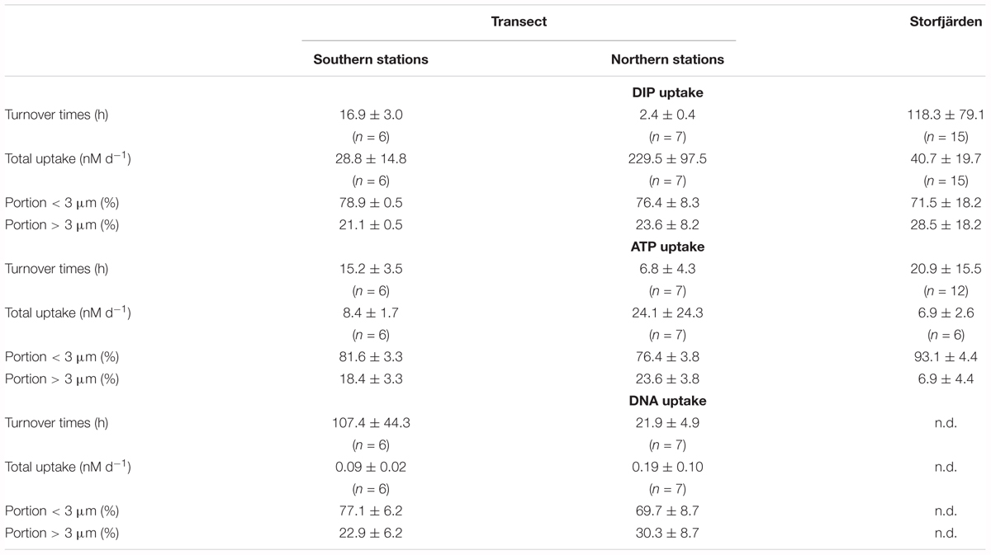This screenshot has height=555, width=991.
Task: Click the Transect column header
Action: (519, 21)
